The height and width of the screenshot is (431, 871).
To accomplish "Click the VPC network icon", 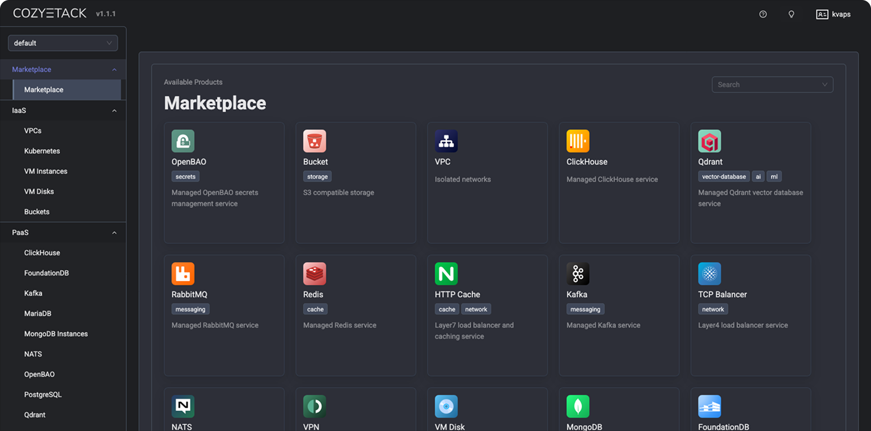I will (x=446, y=141).
